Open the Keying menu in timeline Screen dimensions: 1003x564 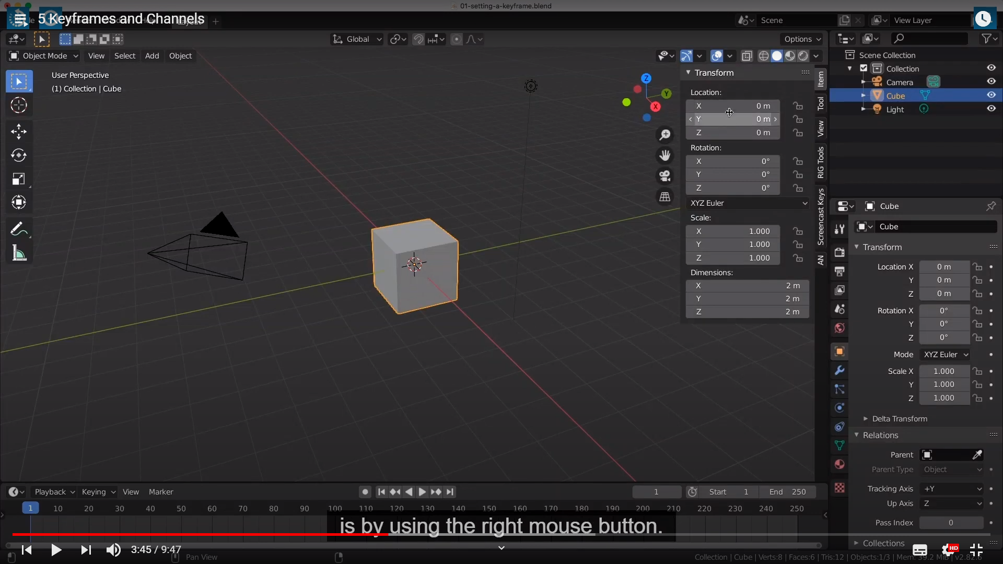tap(98, 492)
